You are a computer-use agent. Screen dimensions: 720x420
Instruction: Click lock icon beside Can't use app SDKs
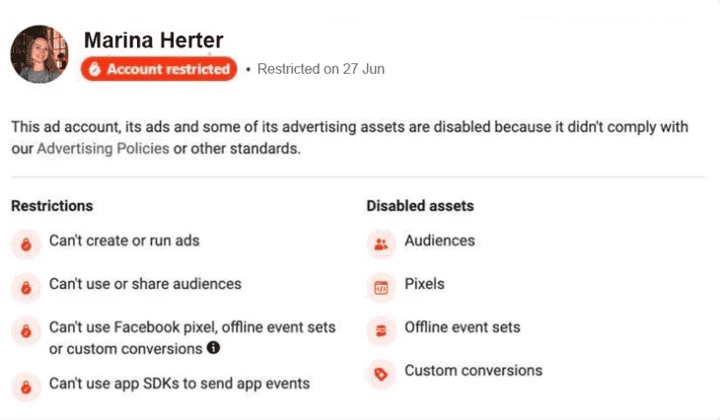[x=27, y=386]
